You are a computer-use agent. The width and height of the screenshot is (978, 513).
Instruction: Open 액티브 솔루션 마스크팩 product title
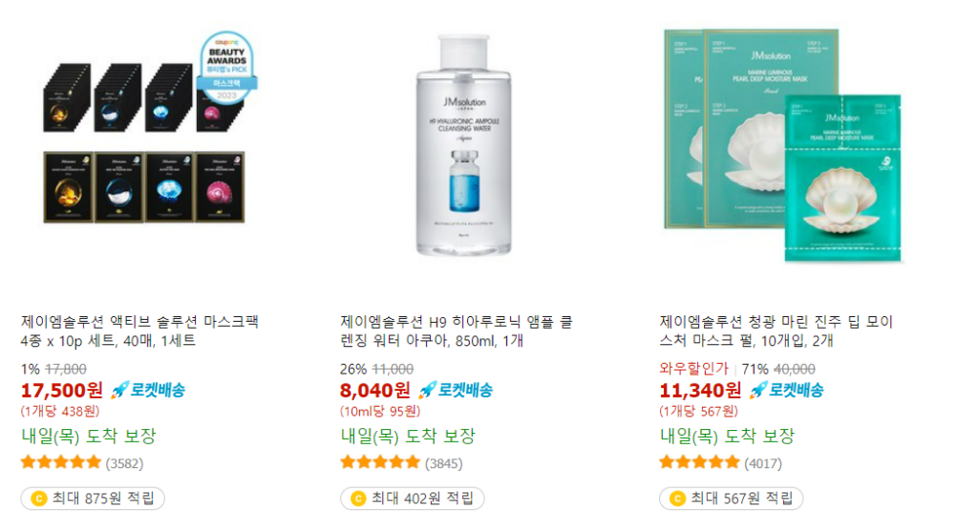click(139, 331)
